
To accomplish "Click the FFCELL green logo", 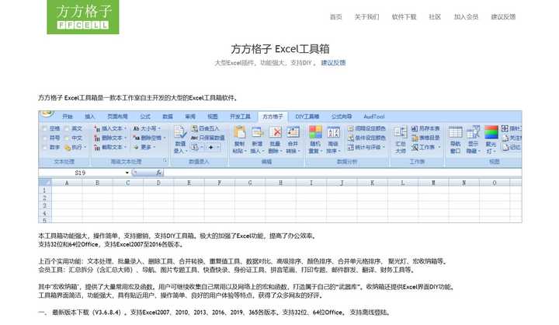I will [83, 17].
